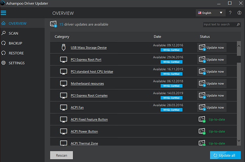Click monitor icon beside PCI standard host CPU bridge

[x=64, y=72]
